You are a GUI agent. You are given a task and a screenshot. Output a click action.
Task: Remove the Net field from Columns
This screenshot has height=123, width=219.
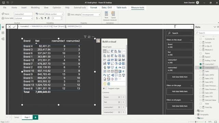pyautogui.click(x=119, y=102)
